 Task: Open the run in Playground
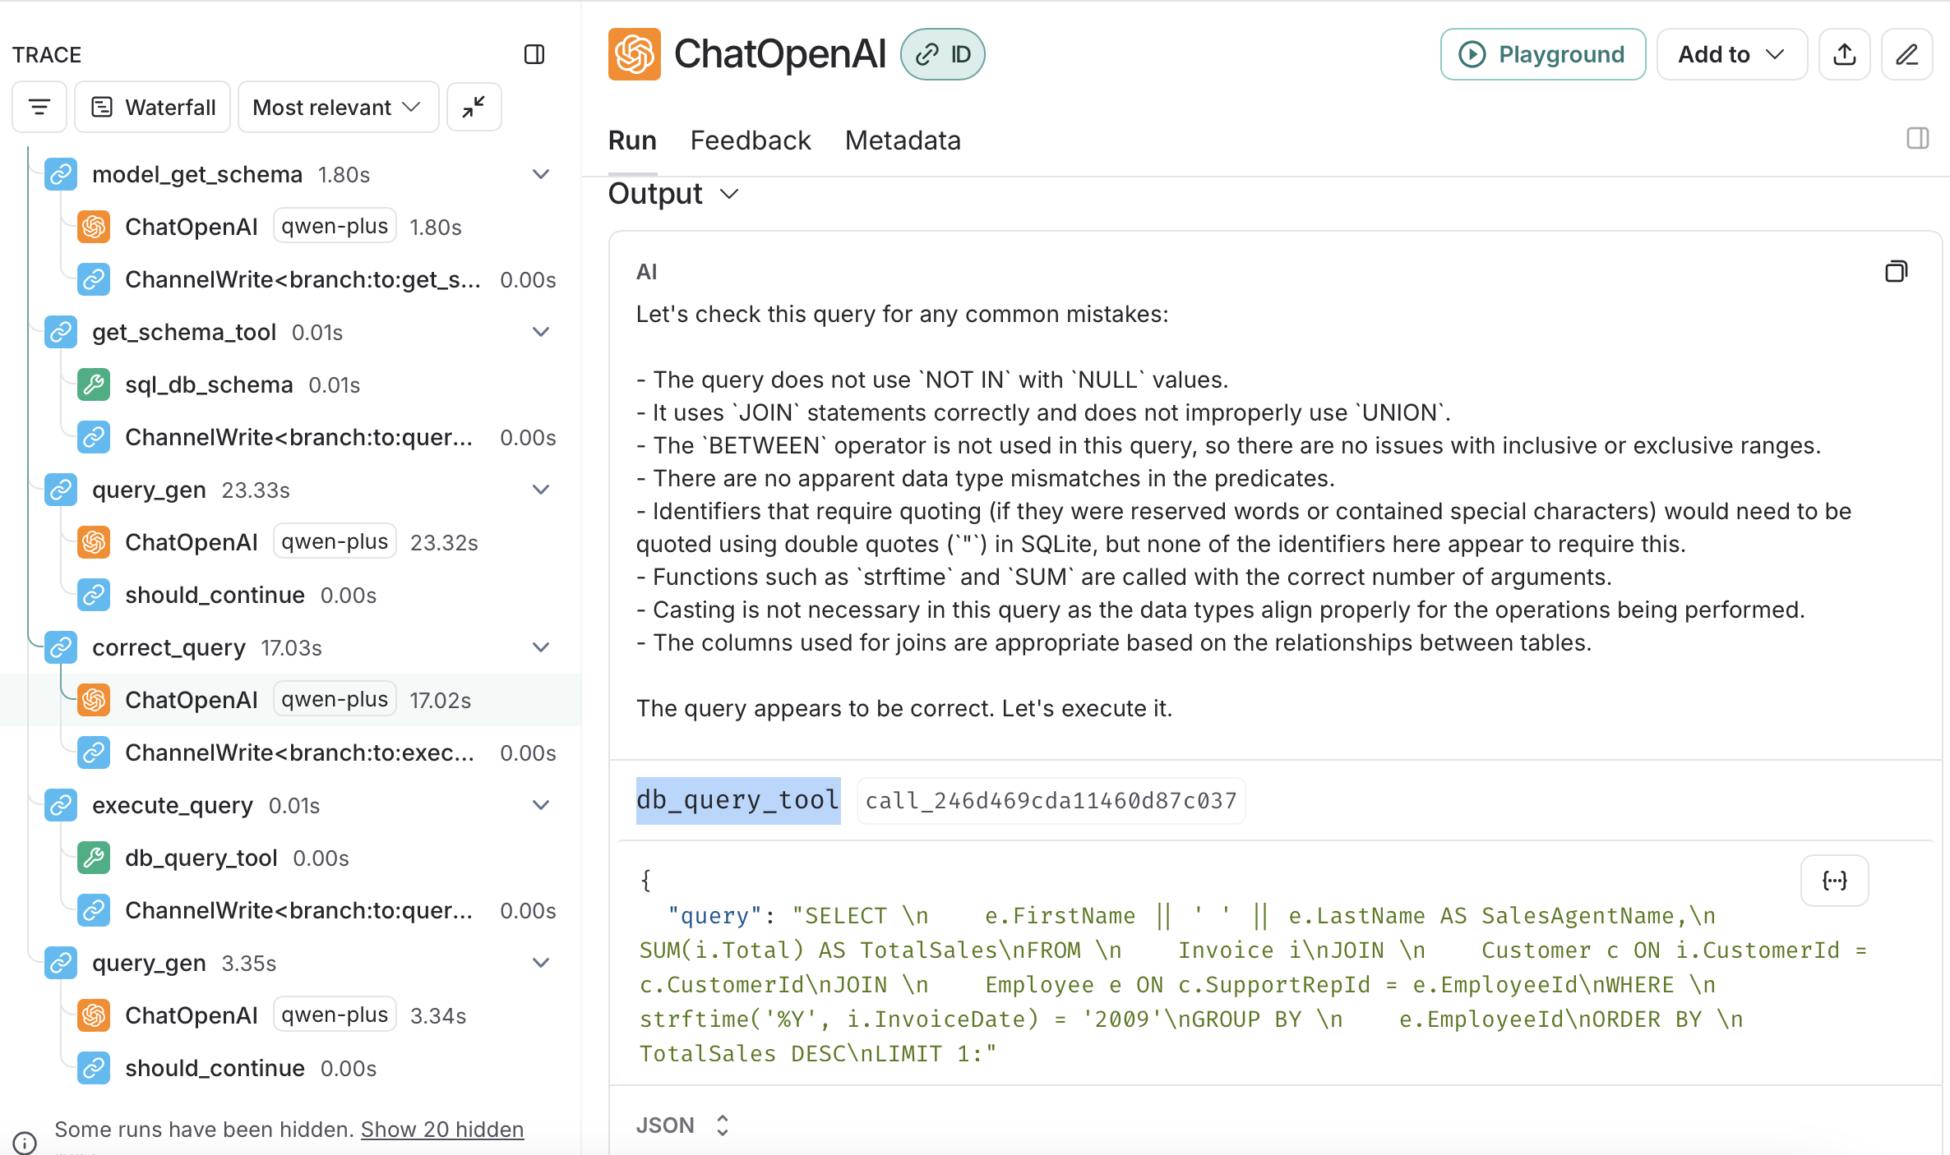(1542, 54)
